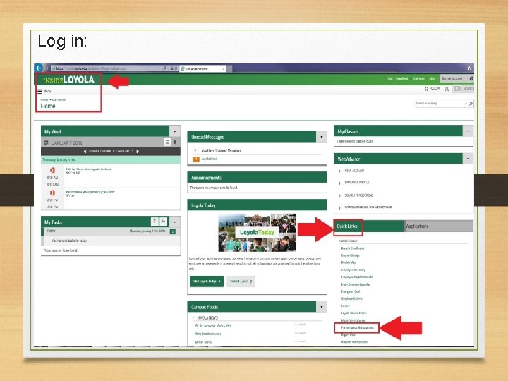508x381 pixels.
Task: Expand the User Account item in WebAdvisor
Action: (x=339, y=171)
